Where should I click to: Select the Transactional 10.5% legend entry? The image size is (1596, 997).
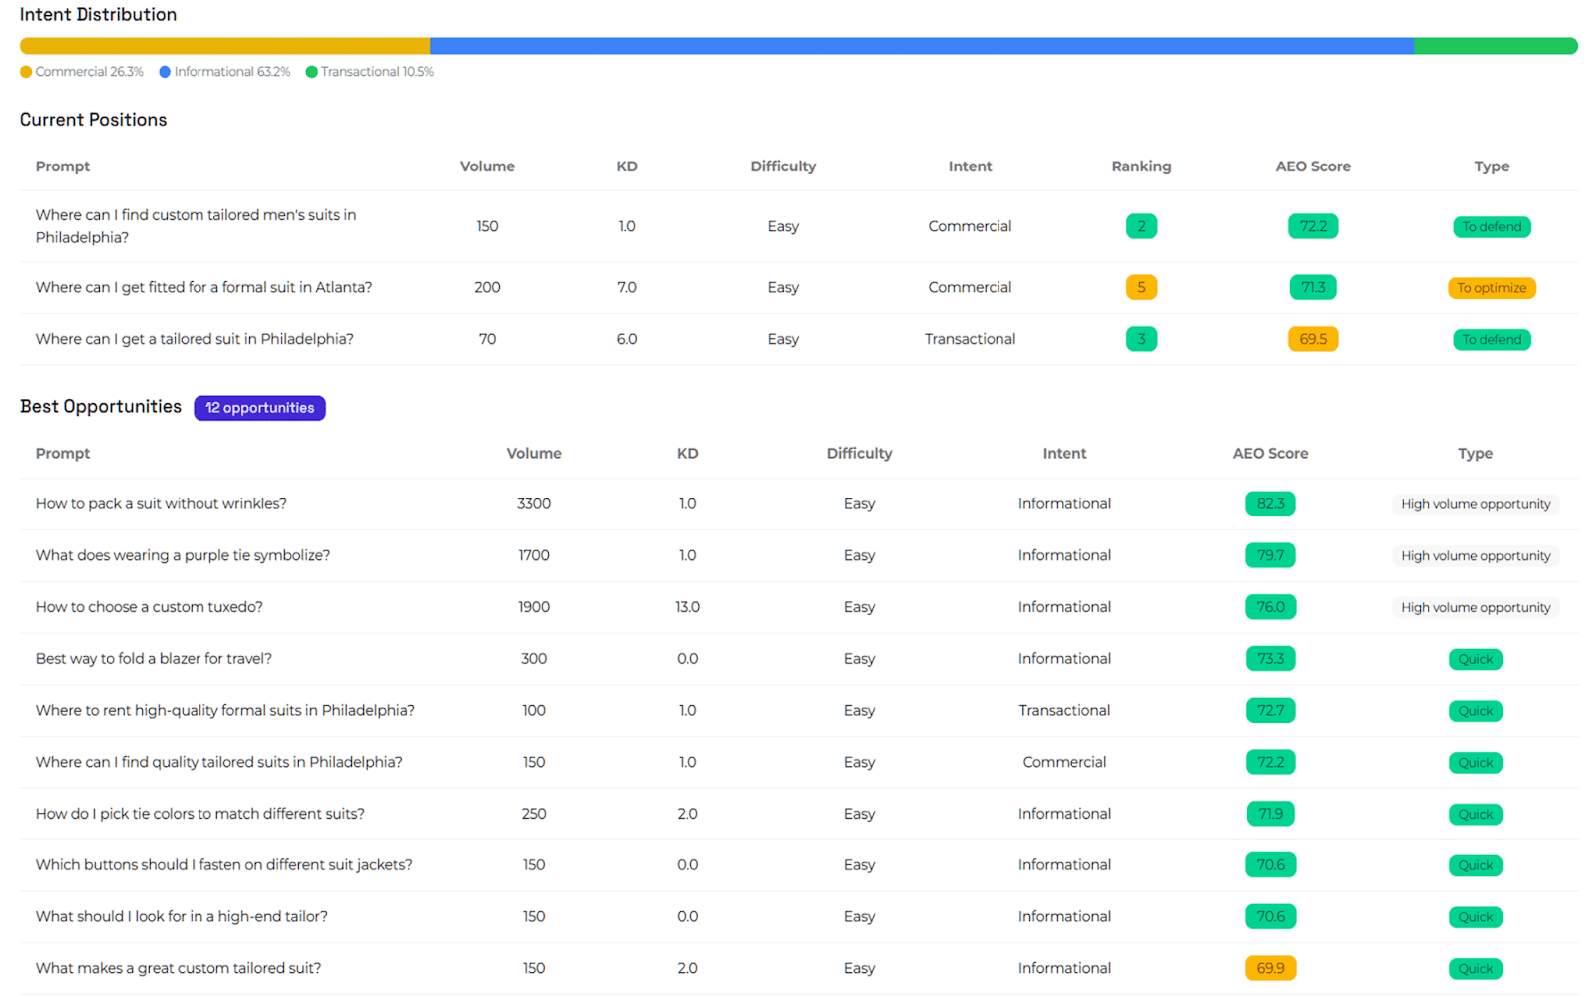click(370, 72)
